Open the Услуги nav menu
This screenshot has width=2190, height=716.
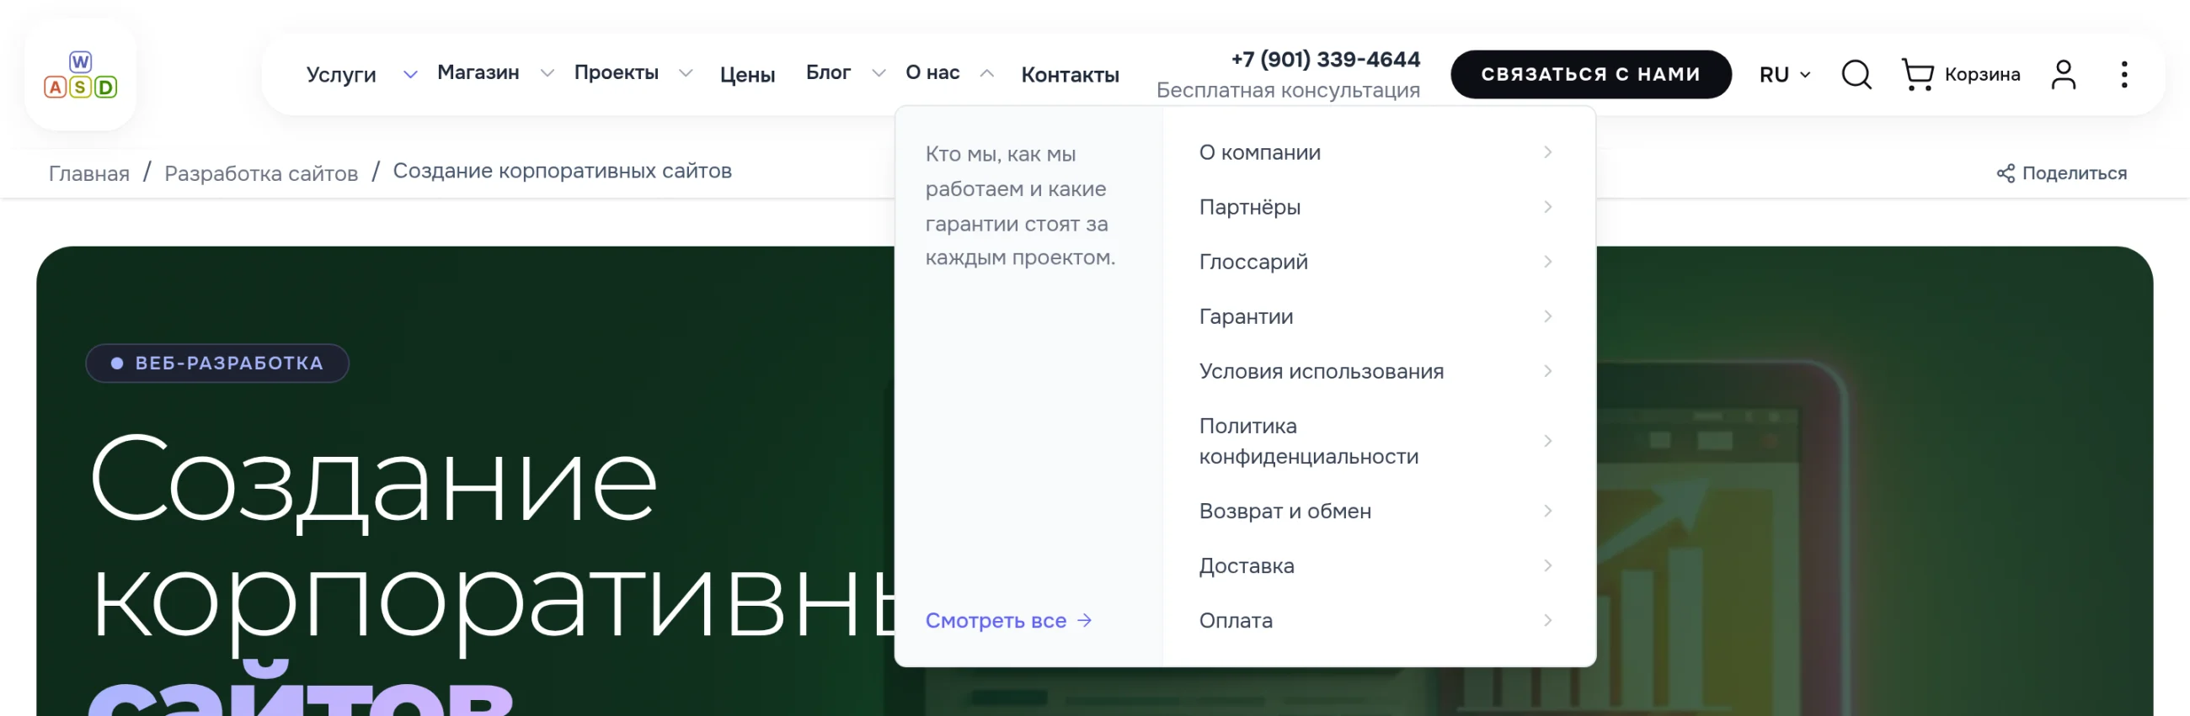(341, 75)
